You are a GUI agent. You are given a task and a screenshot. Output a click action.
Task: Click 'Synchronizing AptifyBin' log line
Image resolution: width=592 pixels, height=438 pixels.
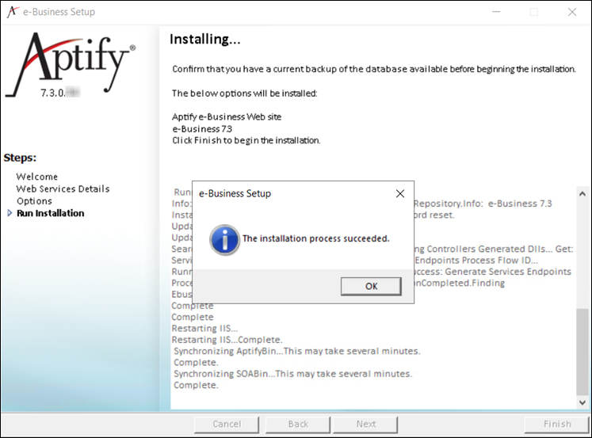coord(296,351)
